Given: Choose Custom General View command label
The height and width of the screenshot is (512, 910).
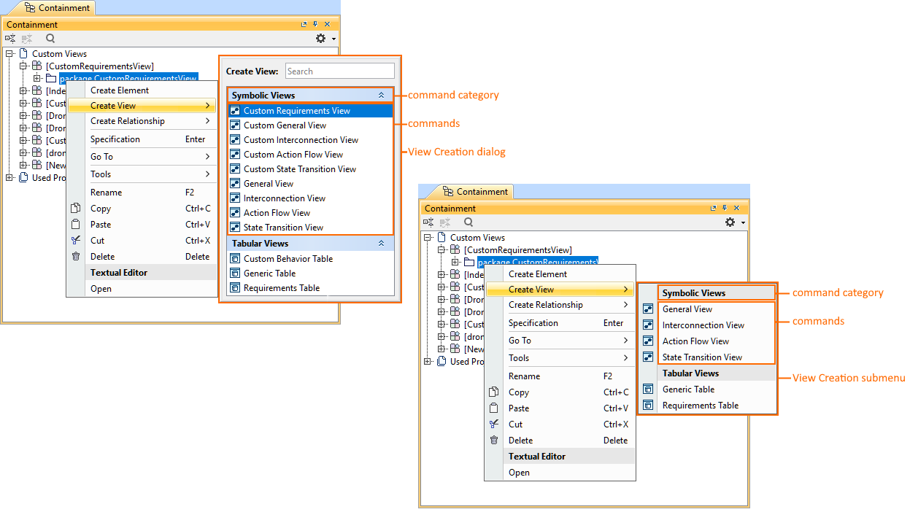Looking at the screenshot, I should pyautogui.click(x=285, y=125).
